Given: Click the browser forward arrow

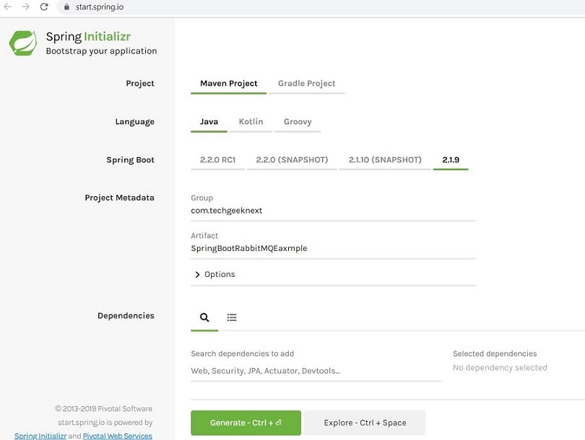Looking at the screenshot, I should [x=26, y=6].
